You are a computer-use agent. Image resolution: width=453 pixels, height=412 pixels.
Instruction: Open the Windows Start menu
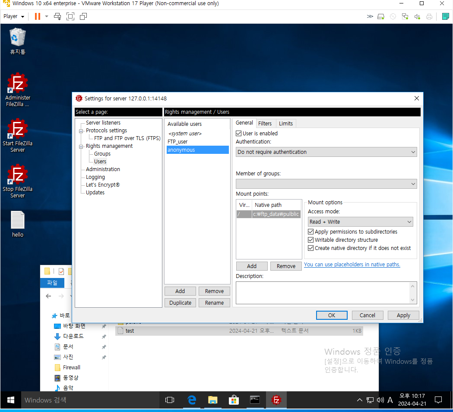tap(11, 400)
